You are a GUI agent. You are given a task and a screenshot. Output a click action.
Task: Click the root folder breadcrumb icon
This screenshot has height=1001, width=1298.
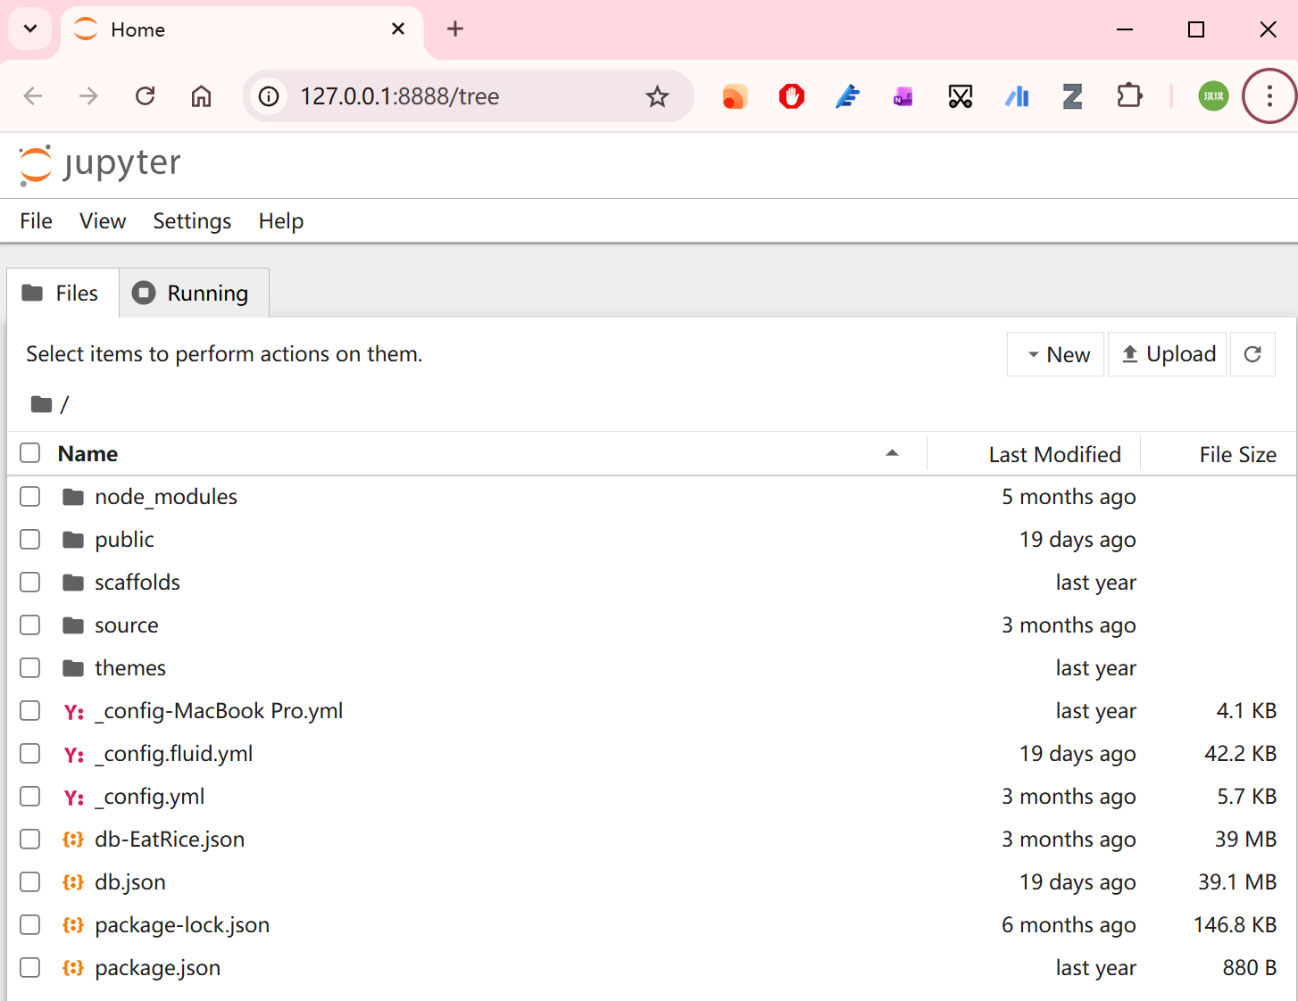click(41, 405)
